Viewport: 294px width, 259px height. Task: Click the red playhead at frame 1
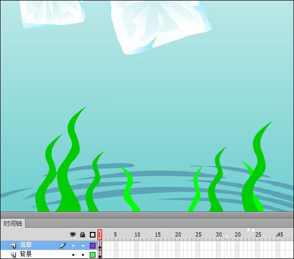[x=100, y=234]
